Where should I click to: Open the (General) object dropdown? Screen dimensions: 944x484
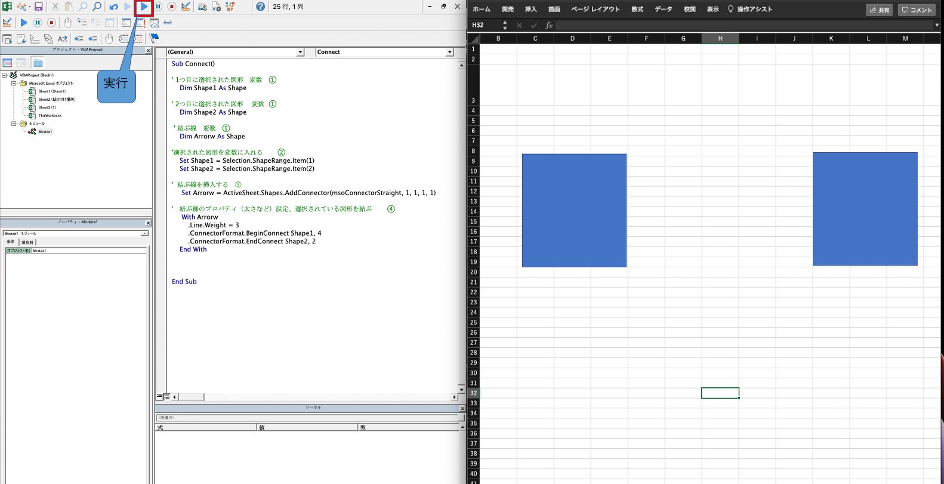click(x=300, y=53)
